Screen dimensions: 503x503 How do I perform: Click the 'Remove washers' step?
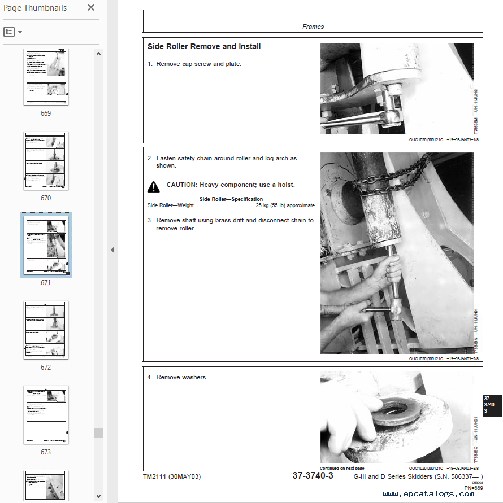177,377
